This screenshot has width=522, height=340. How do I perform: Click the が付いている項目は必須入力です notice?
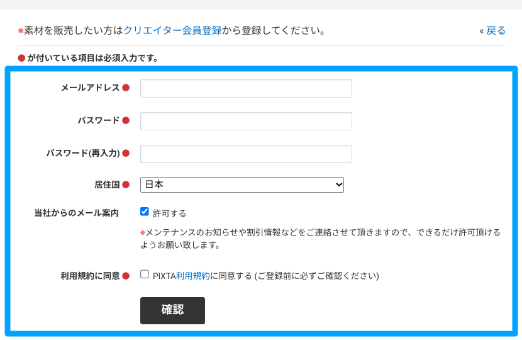coord(92,59)
